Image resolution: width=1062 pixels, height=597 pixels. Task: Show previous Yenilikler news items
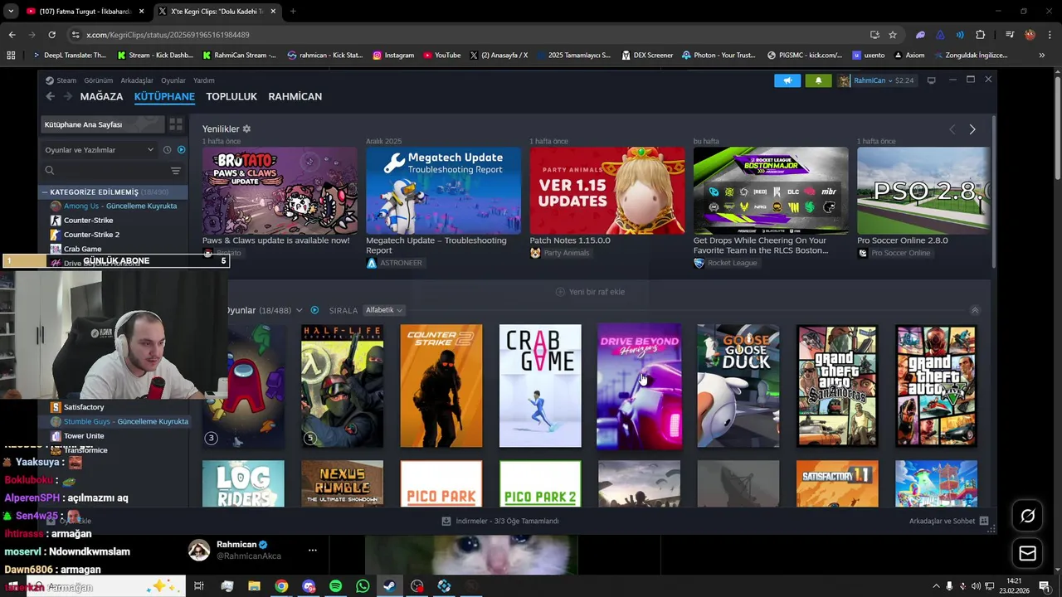pyautogui.click(x=952, y=129)
